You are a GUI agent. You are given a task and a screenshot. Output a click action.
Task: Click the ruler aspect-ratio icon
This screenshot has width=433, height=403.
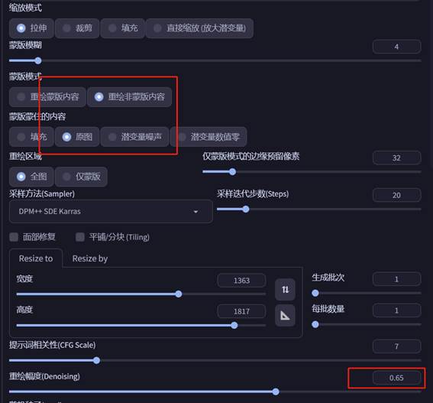pyautogui.click(x=285, y=316)
